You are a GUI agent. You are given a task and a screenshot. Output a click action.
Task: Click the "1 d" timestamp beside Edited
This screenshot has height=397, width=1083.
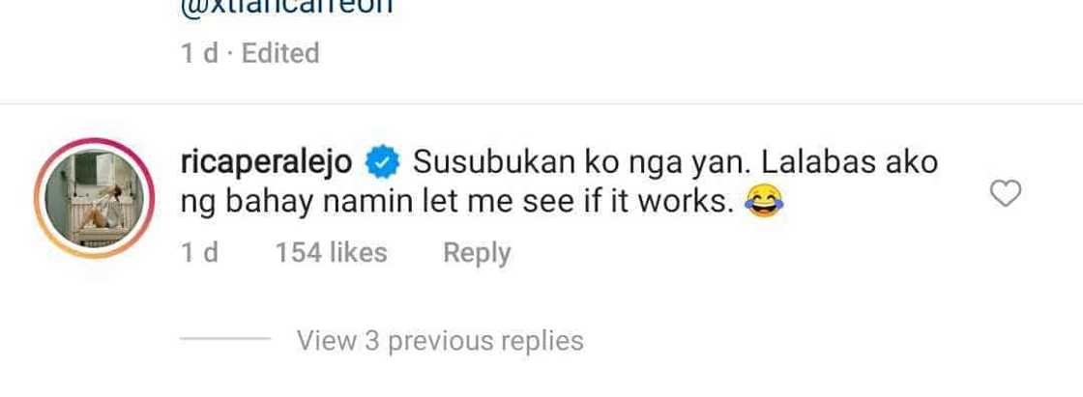tap(200, 53)
